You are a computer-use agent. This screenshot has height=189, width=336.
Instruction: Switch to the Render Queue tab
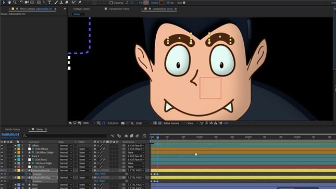(x=13, y=130)
